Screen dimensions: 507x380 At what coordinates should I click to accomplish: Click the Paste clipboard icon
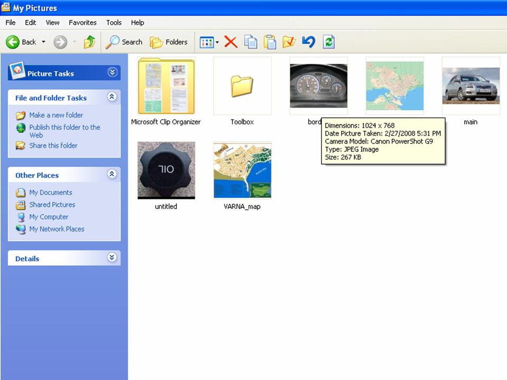(270, 42)
